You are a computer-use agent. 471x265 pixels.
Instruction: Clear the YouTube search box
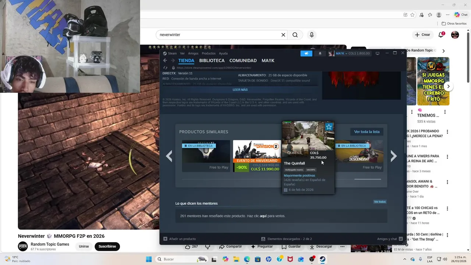pyautogui.click(x=283, y=35)
